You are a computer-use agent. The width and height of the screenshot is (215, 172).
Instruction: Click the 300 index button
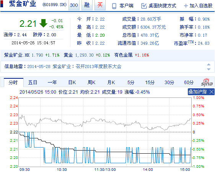pyautogui.click(x=74, y=5)
